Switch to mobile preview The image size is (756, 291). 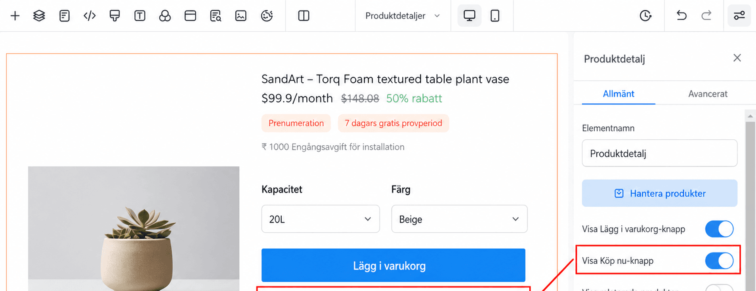[x=495, y=16]
